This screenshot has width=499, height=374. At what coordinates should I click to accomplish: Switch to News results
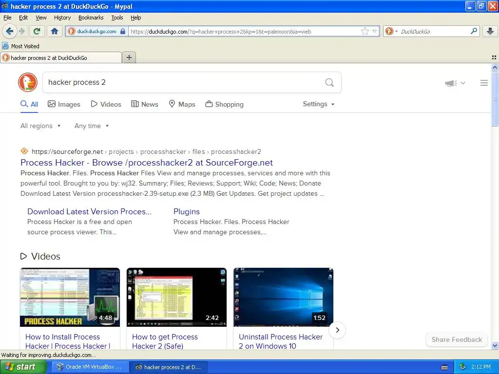click(x=144, y=104)
